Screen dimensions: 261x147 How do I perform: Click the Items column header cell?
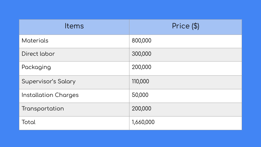[x=74, y=26]
